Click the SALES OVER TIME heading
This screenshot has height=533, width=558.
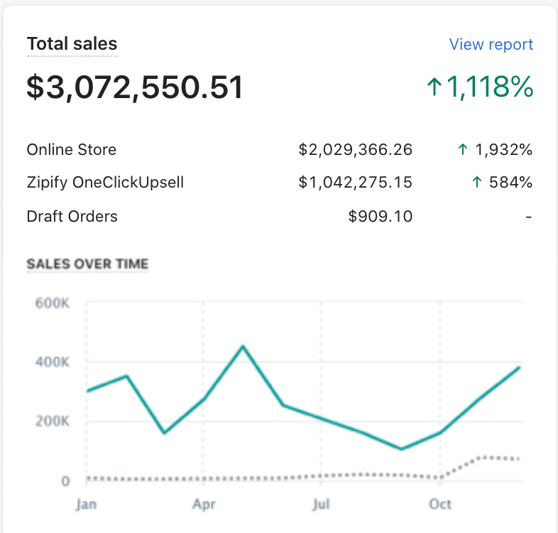point(87,264)
